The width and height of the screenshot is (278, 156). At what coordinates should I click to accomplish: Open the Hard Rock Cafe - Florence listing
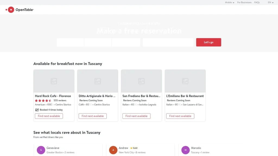pos(53,96)
